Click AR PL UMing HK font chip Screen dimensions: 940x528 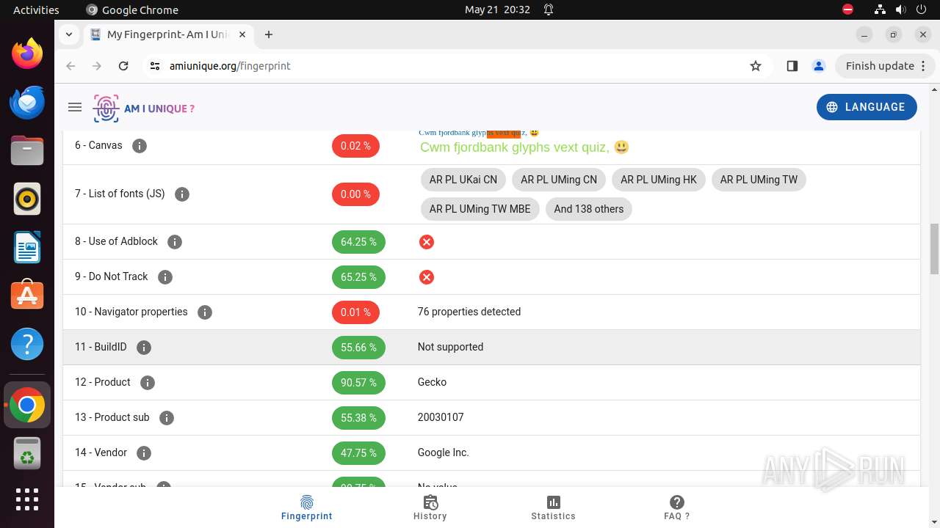(x=659, y=180)
